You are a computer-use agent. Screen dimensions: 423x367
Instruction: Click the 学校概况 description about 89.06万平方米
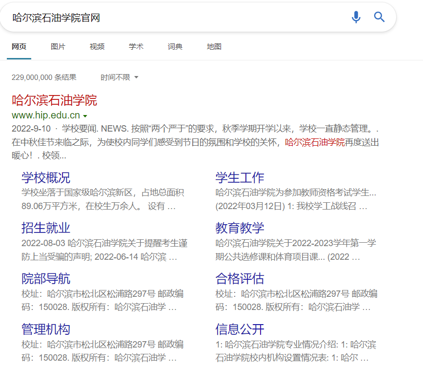(x=103, y=199)
